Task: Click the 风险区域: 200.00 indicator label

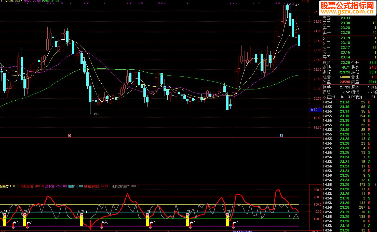Action: pos(32,186)
